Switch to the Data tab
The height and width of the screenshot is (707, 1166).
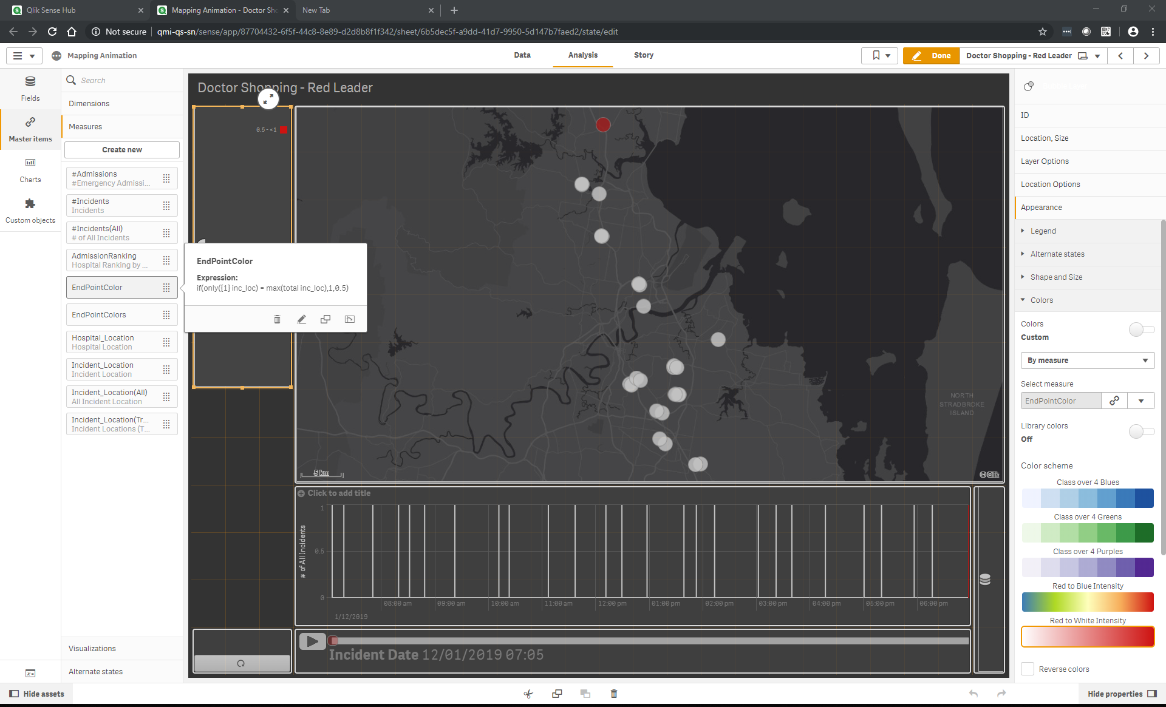pos(522,55)
